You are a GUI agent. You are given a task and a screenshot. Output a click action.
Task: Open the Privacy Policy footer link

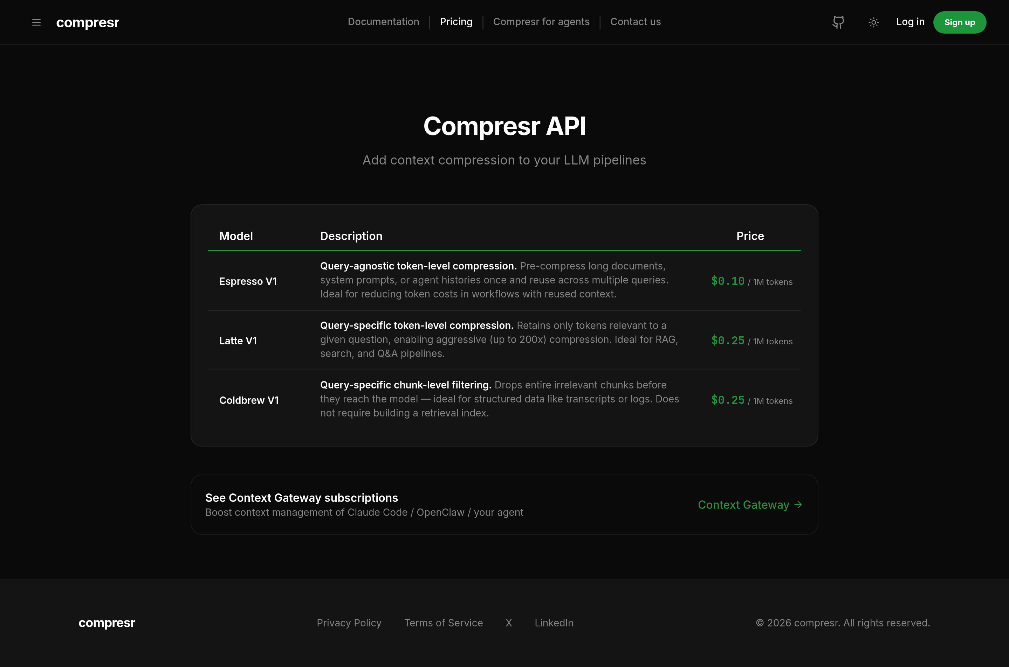(x=349, y=623)
